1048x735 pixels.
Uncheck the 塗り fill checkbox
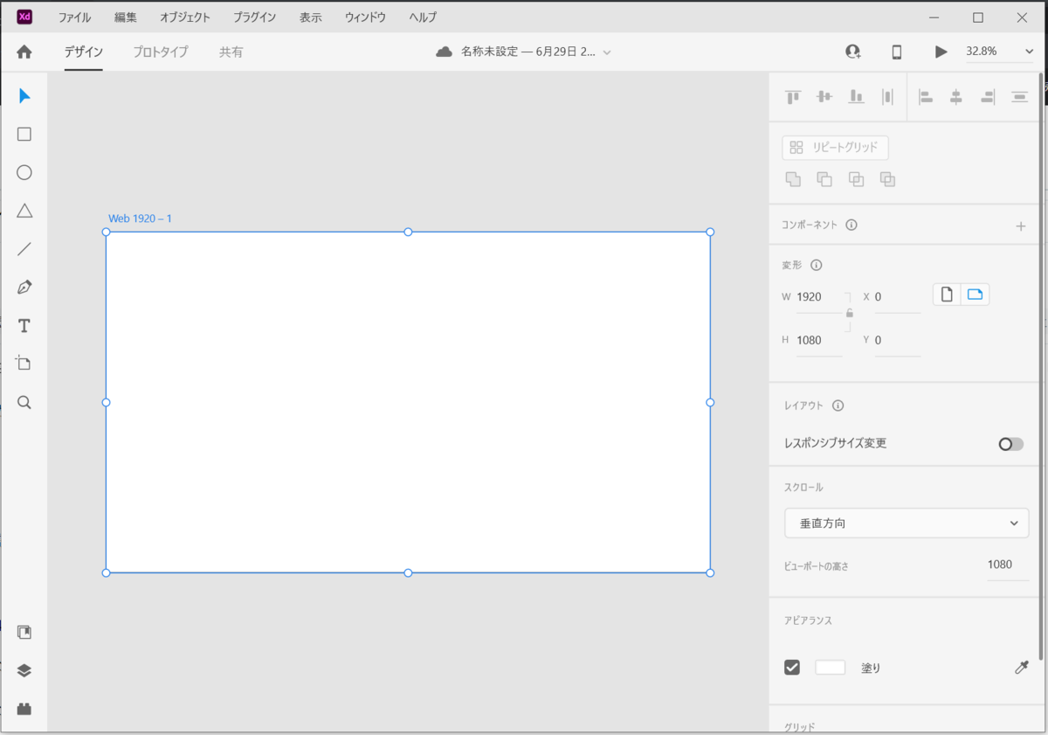[792, 668]
